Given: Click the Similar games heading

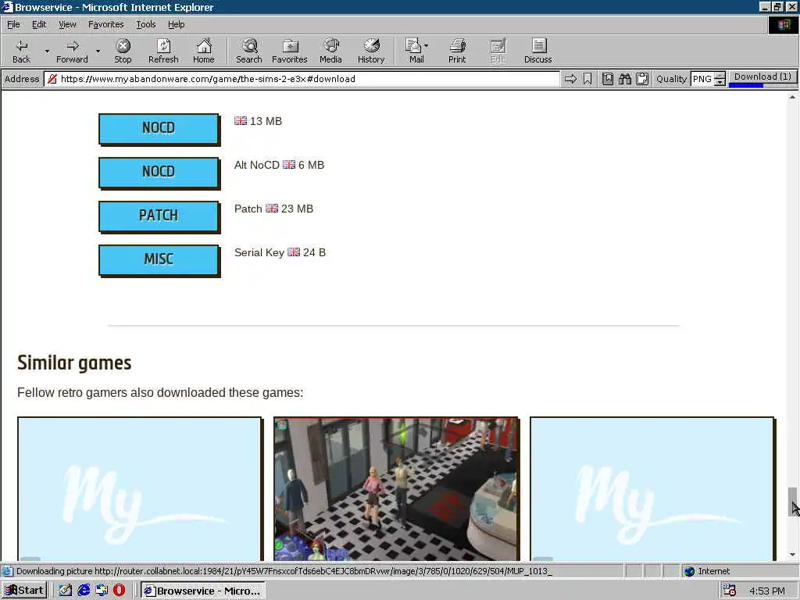Looking at the screenshot, I should coord(74,363).
